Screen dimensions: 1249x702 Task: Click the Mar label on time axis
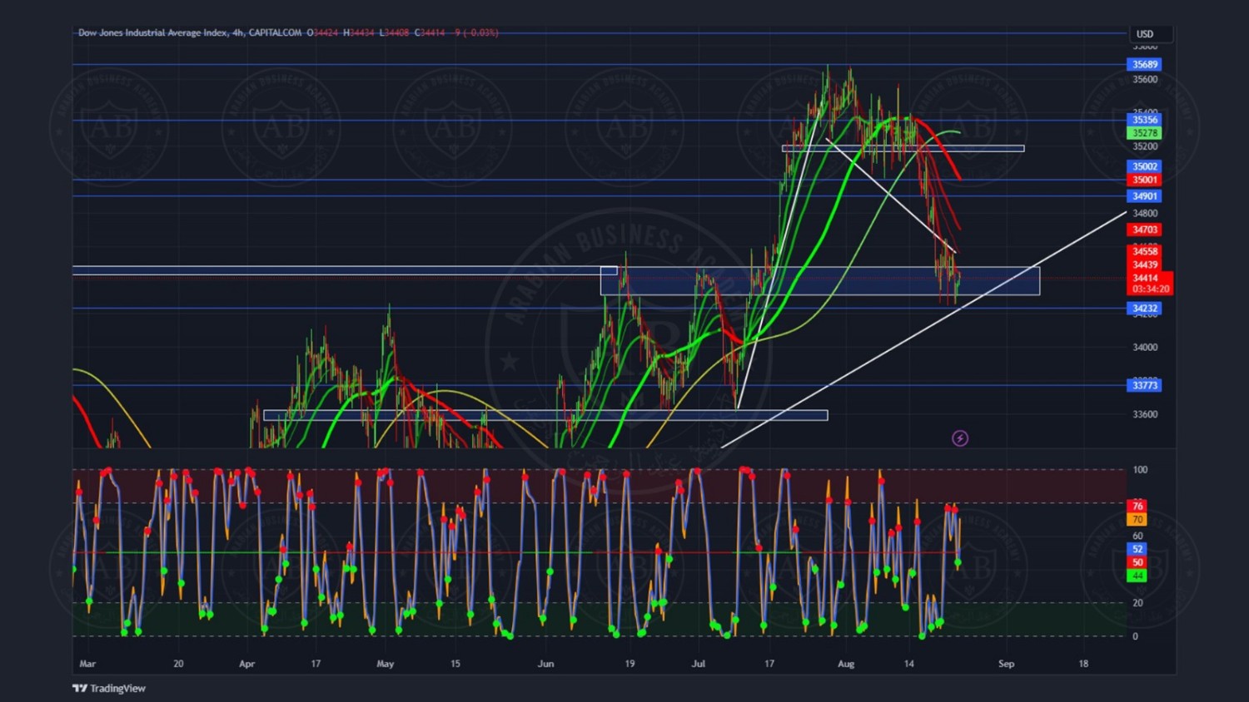point(87,664)
